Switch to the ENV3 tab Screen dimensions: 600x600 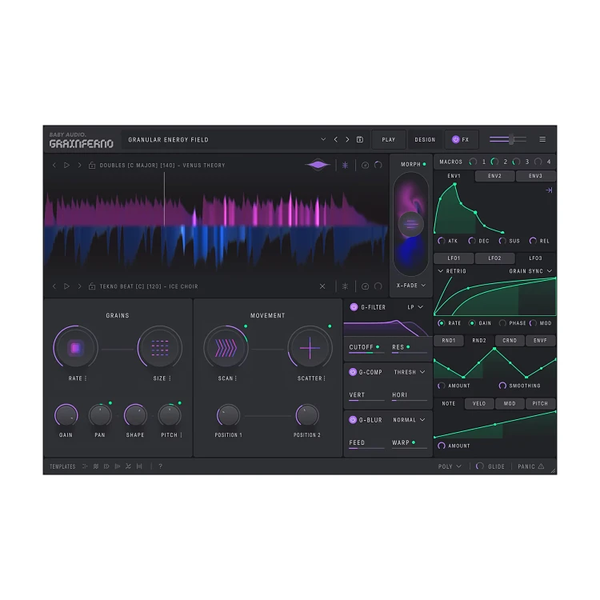(x=535, y=176)
